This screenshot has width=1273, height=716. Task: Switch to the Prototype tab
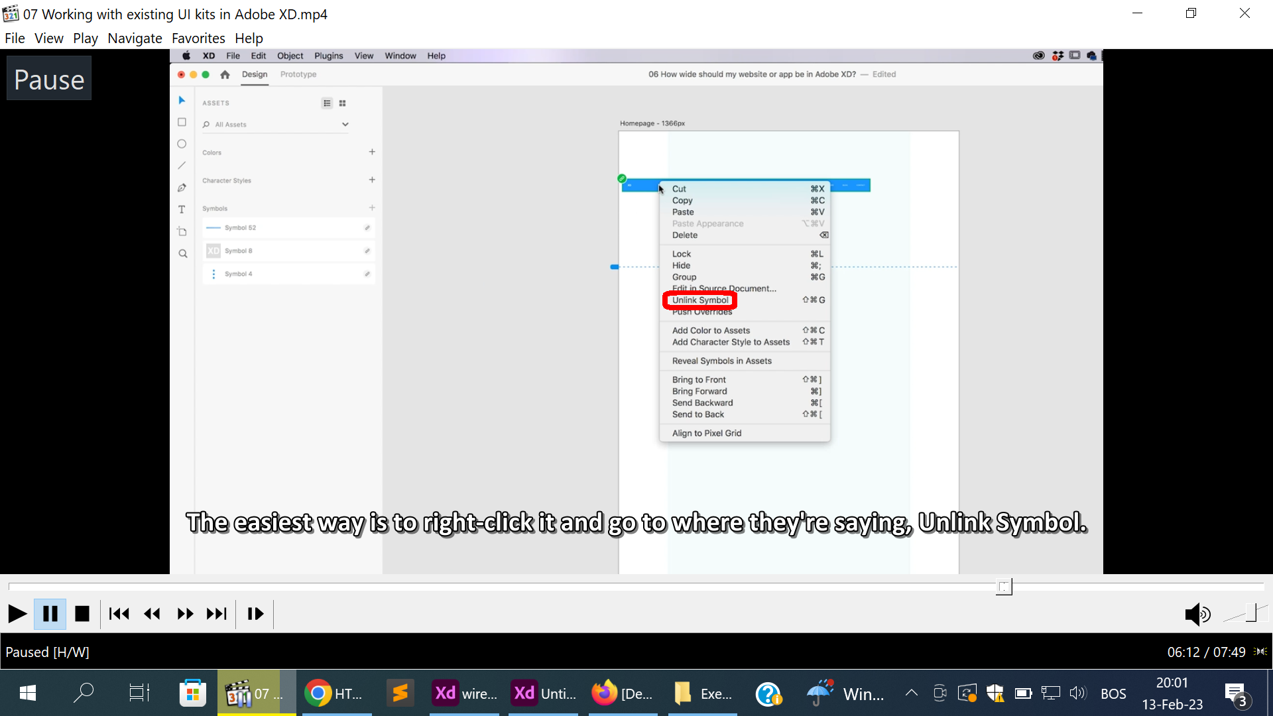point(298,74)
